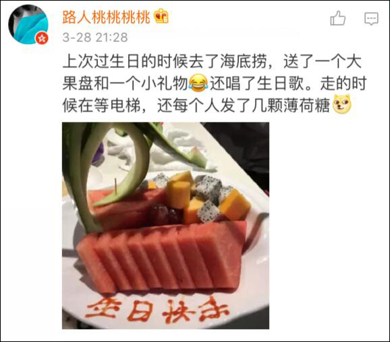Click the 3-28 21:28 timestamp
Viewport: 390px width, 342px height.
95,38
